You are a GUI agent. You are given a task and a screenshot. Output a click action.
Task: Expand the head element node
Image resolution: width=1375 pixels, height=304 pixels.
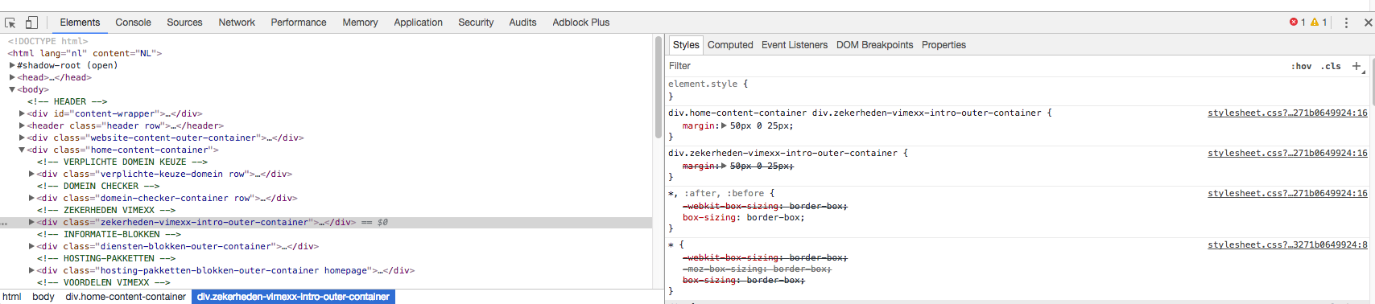click(12, 78)
